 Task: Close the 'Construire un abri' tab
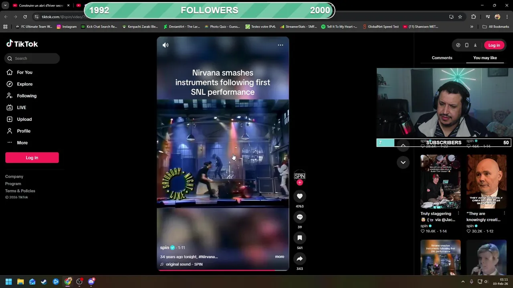pos(68,6)
